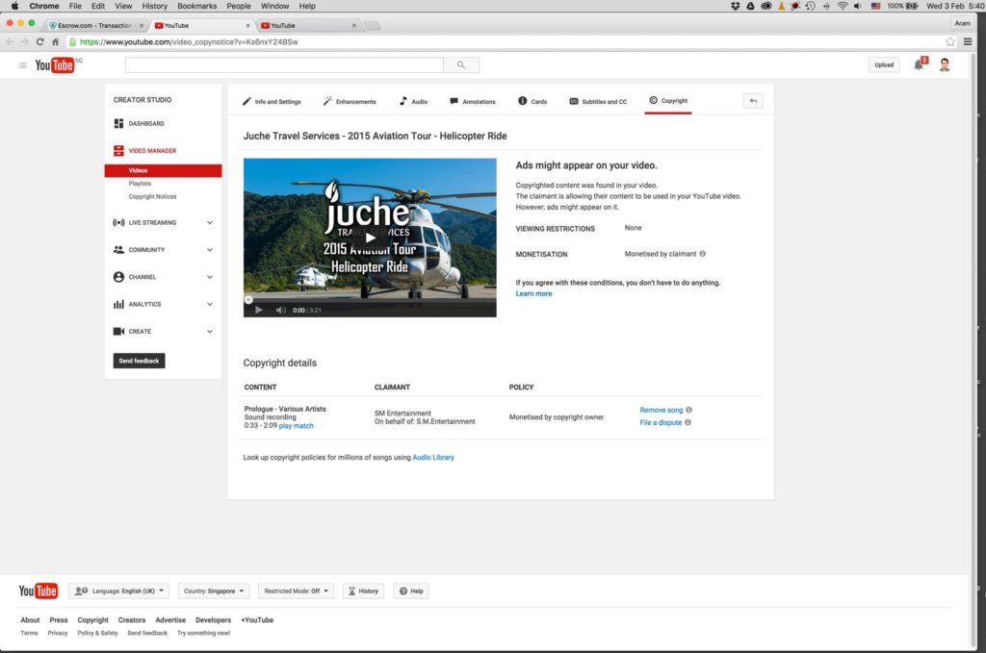Click the footer Help button
This screenshot has width=986, height=653.
[411, 590]
